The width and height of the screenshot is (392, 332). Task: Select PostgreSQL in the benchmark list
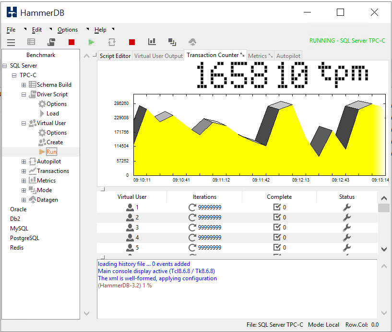click(x=24, y=238)
